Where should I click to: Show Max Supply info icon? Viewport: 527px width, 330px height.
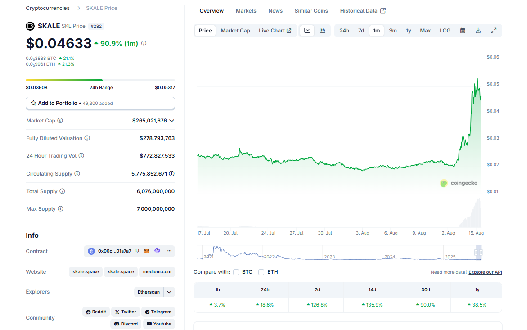pyautogui.click(x=60, y=209)
